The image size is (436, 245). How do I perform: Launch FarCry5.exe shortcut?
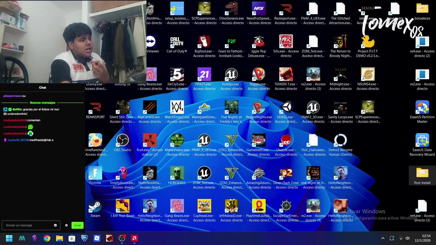point(177,79)
